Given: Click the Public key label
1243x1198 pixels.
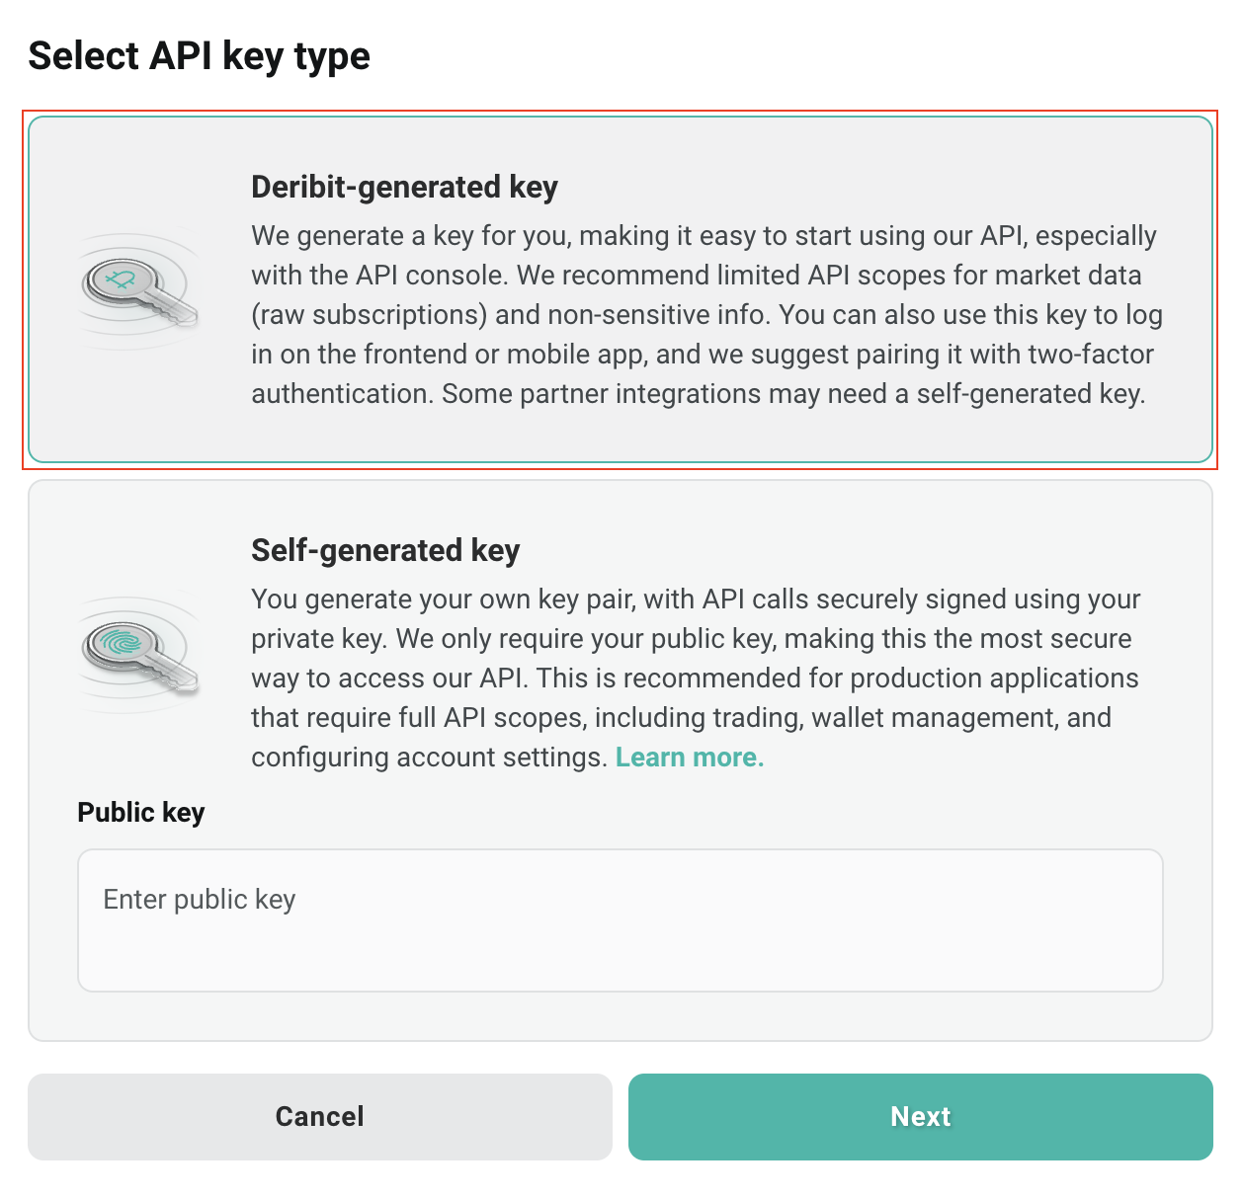Looking at the screenshot, I should point(141,812).
